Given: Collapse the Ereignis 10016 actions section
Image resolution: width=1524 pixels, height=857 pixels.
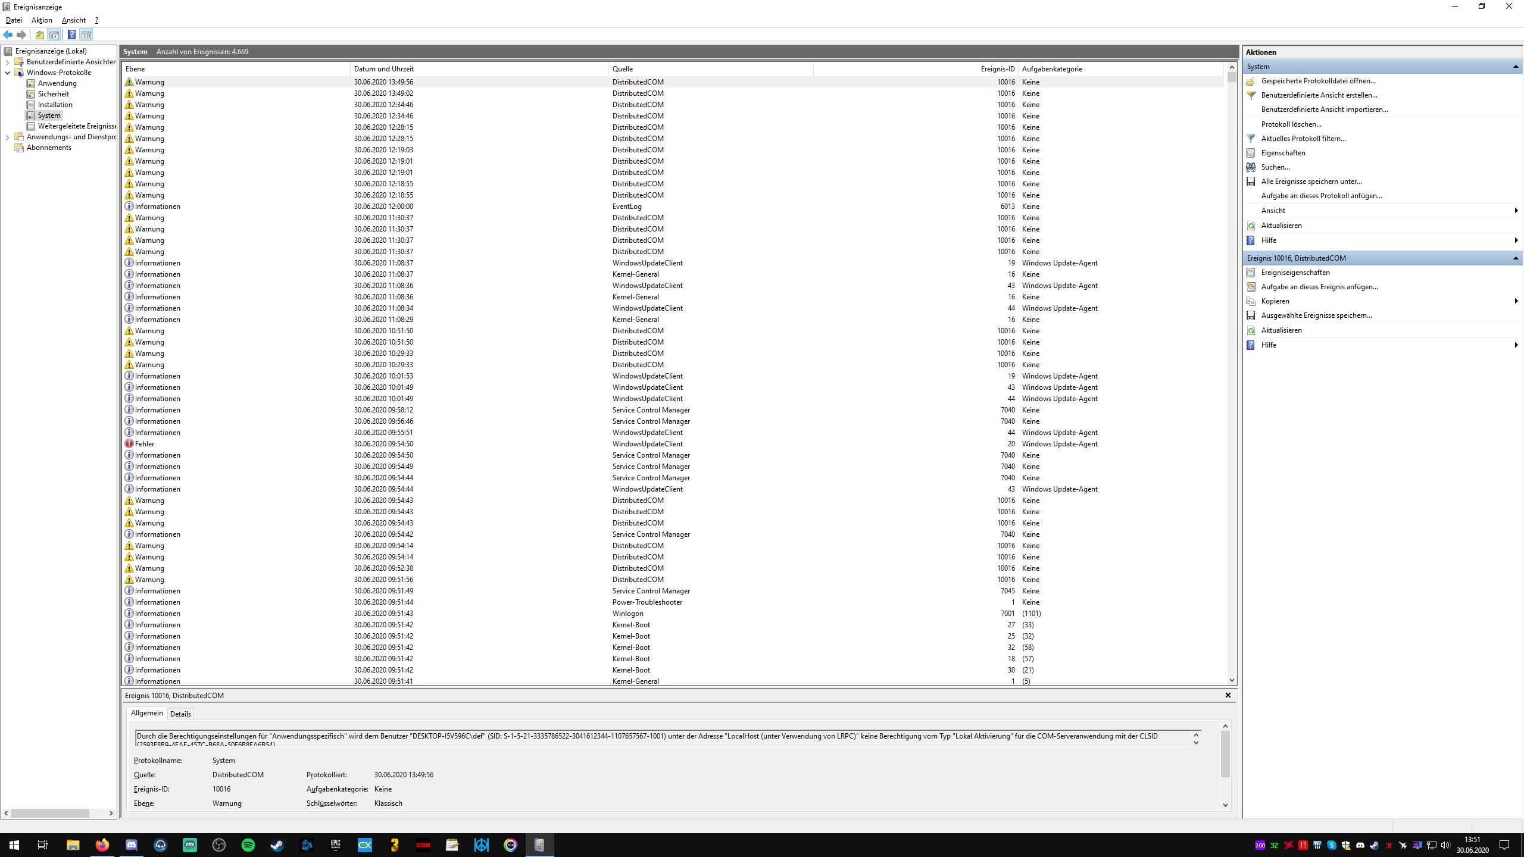Looking at the screenshot, I should click(x=1515, y=258).
